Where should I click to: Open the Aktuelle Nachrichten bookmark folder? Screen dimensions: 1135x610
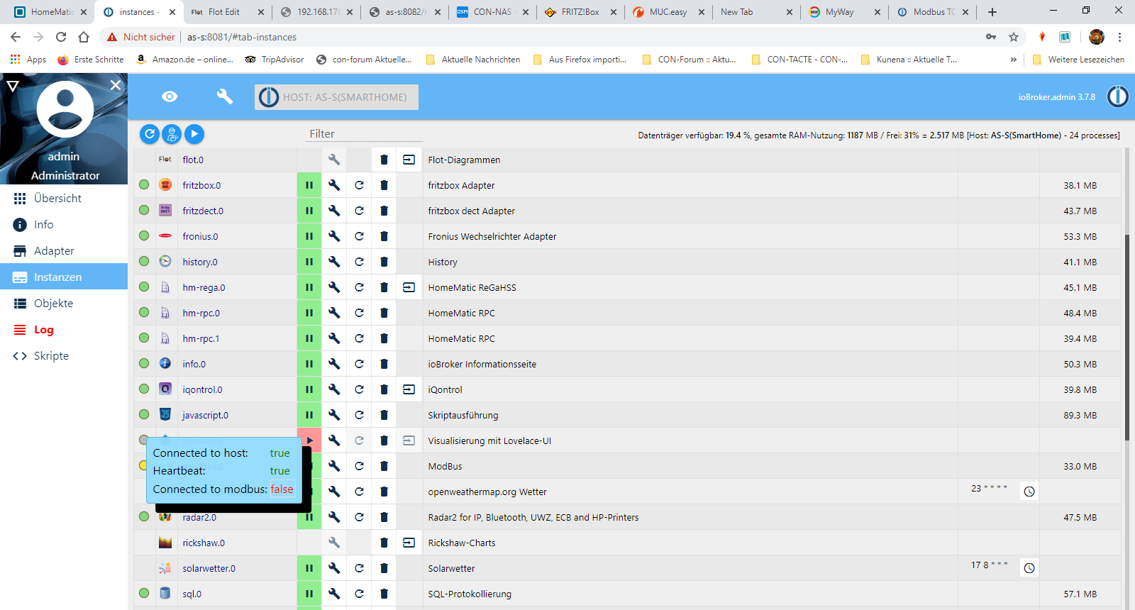click(473, 60)
